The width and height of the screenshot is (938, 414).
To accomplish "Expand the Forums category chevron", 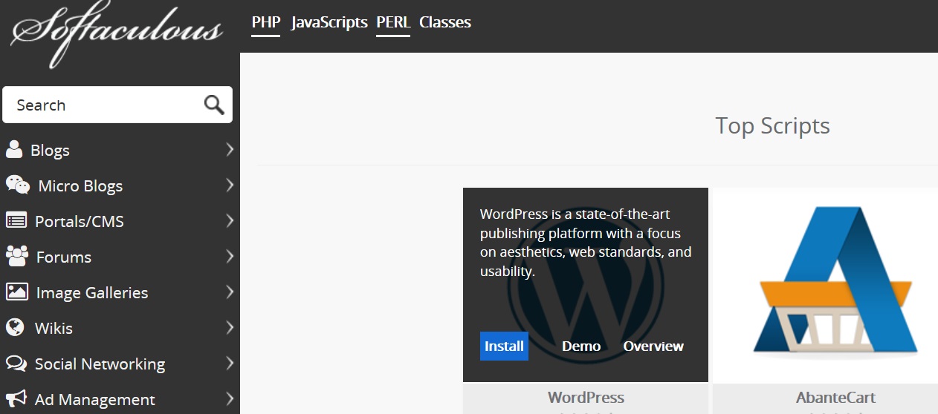I will (x=230, y=256).
